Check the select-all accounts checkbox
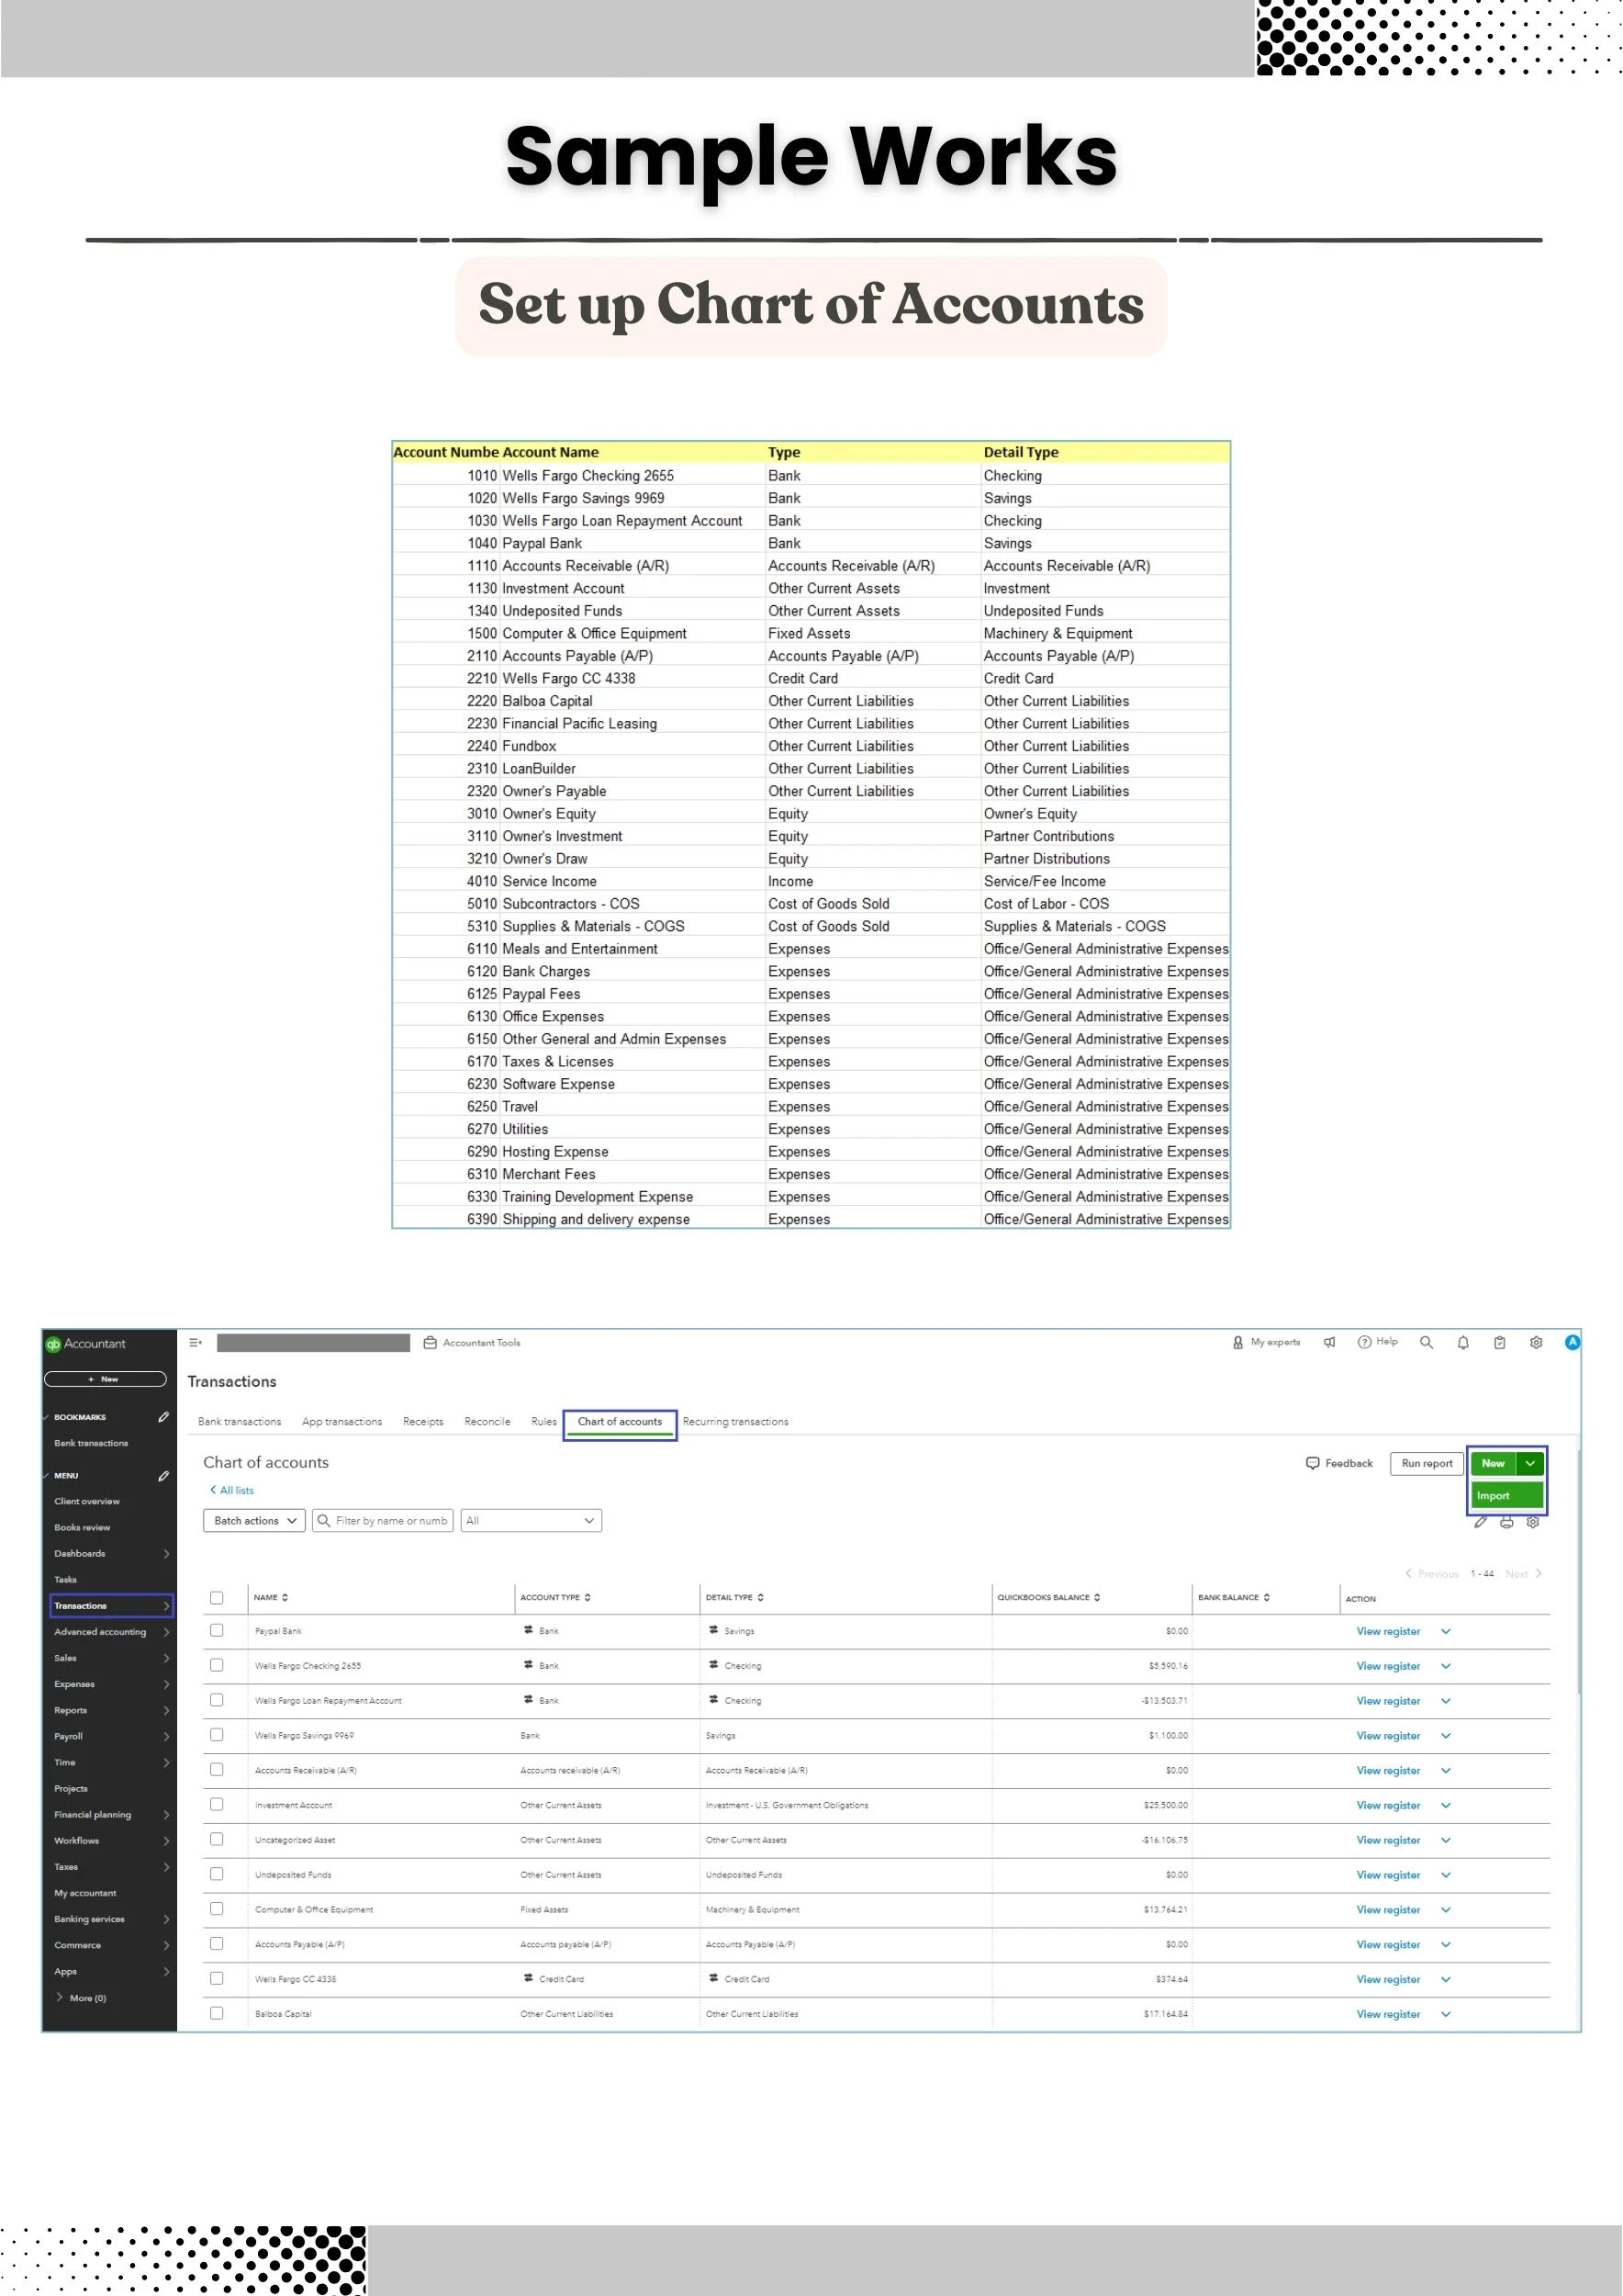 216,1597
